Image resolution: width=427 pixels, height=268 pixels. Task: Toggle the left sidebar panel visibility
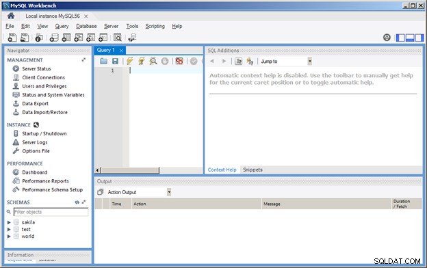point(400,38)
